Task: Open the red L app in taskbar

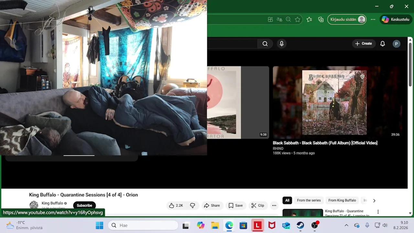Action: (x=257, y=226)
